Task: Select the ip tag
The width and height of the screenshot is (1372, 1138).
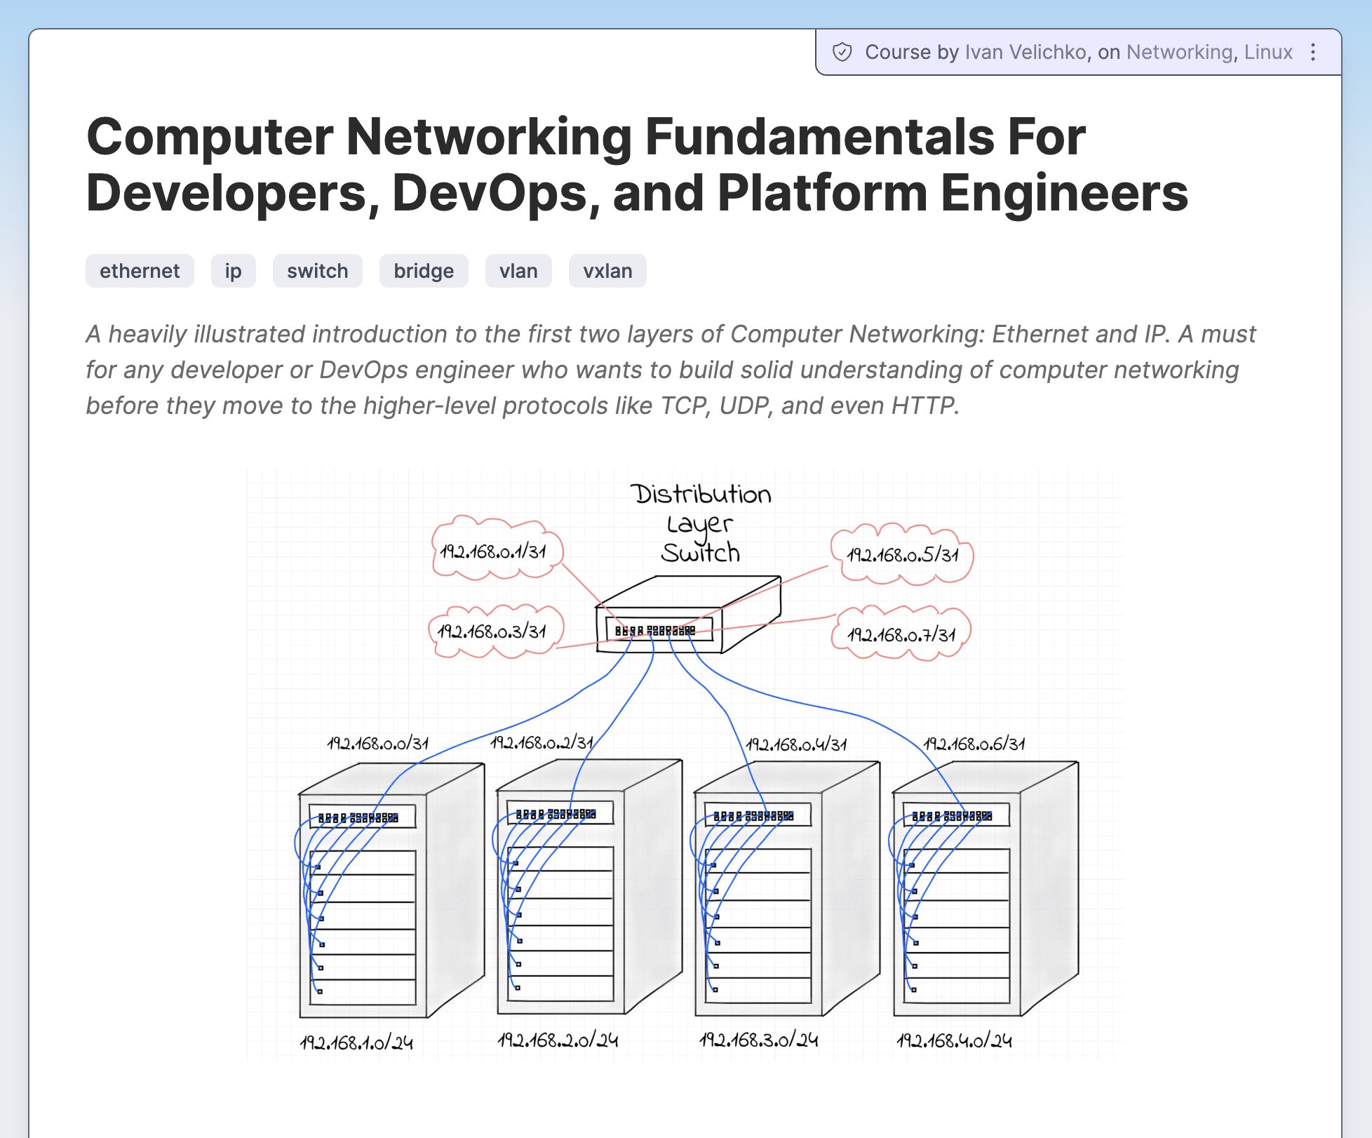Action: (233, 271)
